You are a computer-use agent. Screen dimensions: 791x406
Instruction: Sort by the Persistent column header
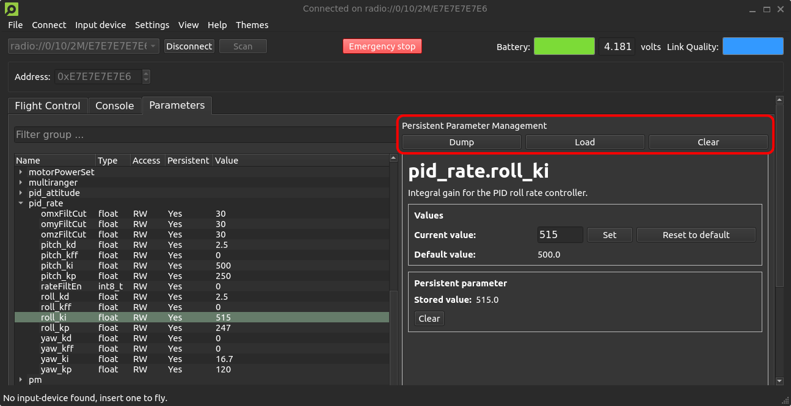(x=188, y=161)
